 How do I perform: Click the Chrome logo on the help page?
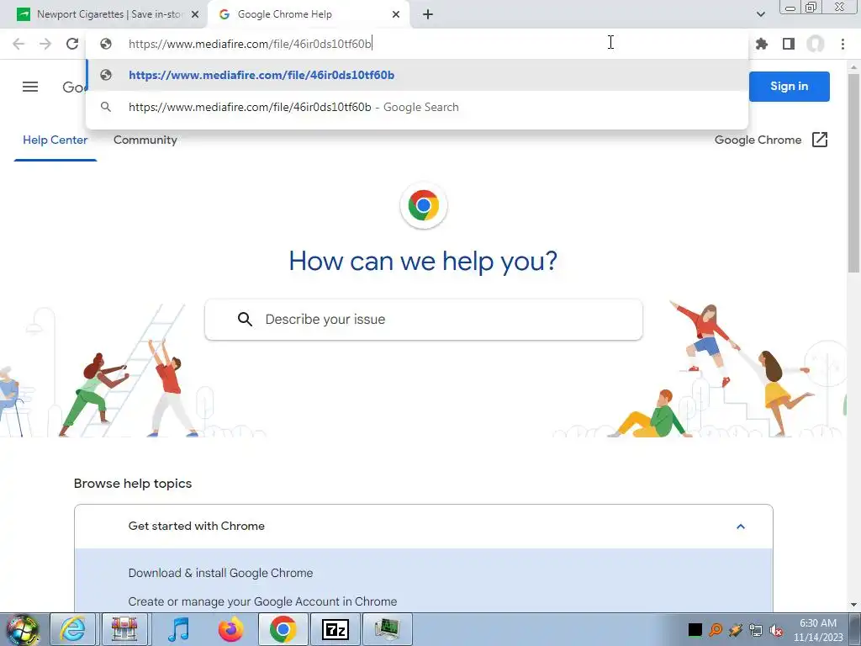coord(424,205)
